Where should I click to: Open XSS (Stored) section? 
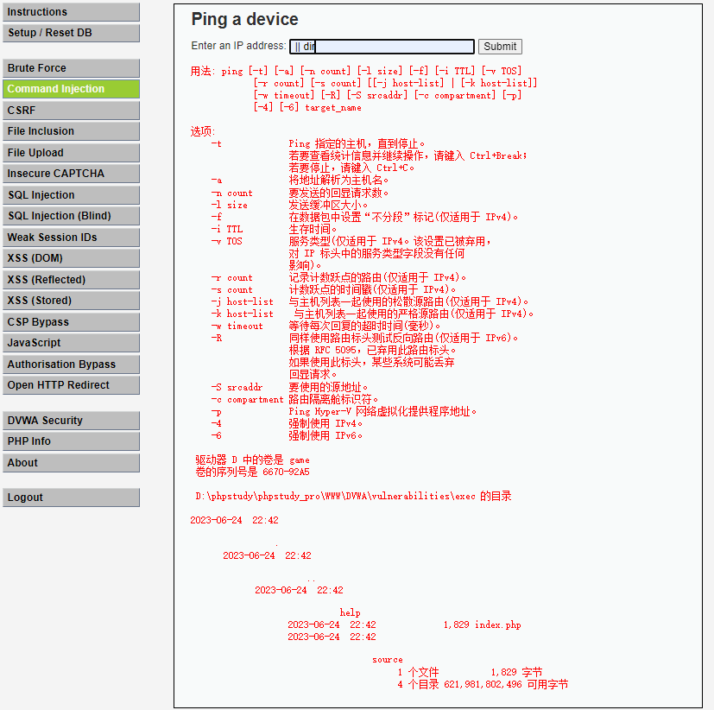(x=71, y=301)
